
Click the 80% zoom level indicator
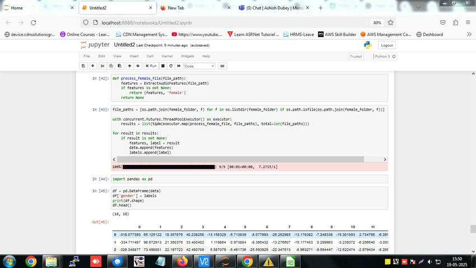pos(377,22)
